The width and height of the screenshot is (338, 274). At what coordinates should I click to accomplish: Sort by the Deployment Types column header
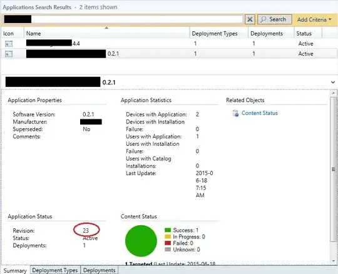pyautogui.click(x=219, y=33)
